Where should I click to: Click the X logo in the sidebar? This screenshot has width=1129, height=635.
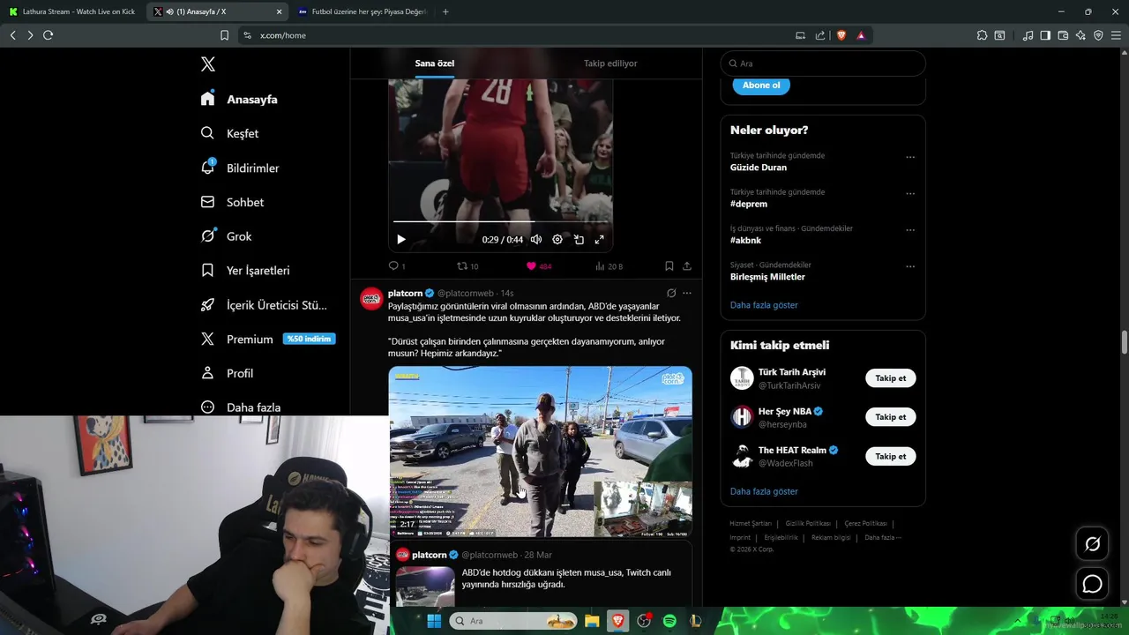(208, 64)
